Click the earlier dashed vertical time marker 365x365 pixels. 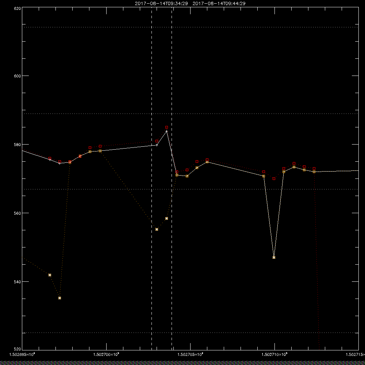tap(152, 178)
